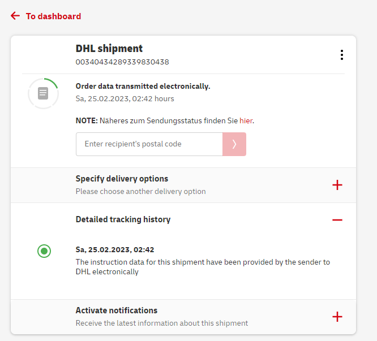Click the red back arrow icon

click(x=15, y=16)
